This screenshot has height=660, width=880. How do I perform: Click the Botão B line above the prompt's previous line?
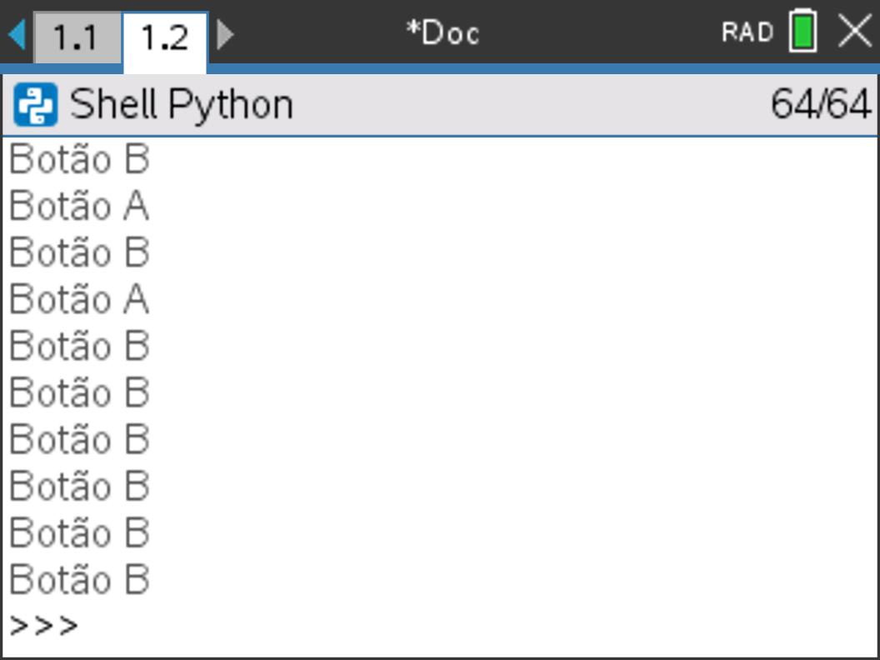[79, 532]
